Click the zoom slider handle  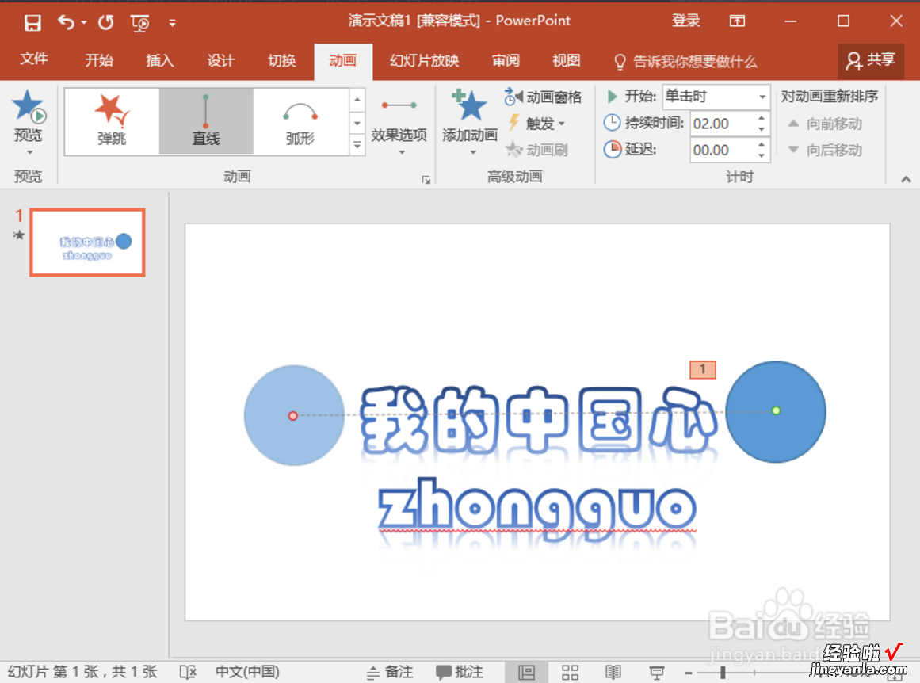[x=723, y=673]
